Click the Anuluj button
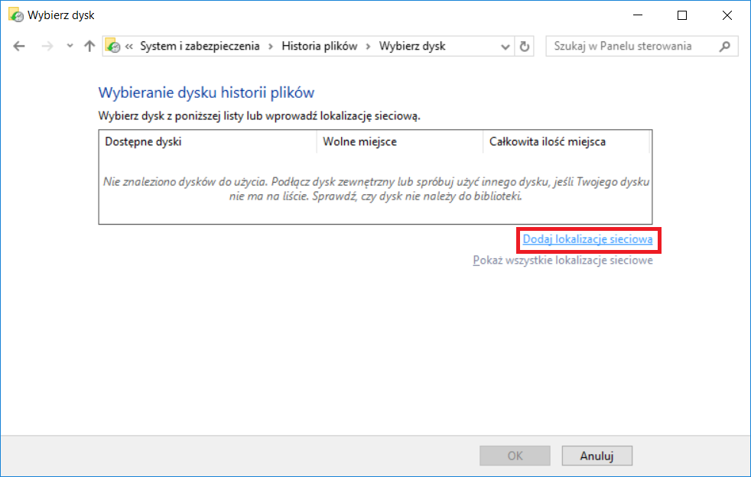 [x=597, y=456]
